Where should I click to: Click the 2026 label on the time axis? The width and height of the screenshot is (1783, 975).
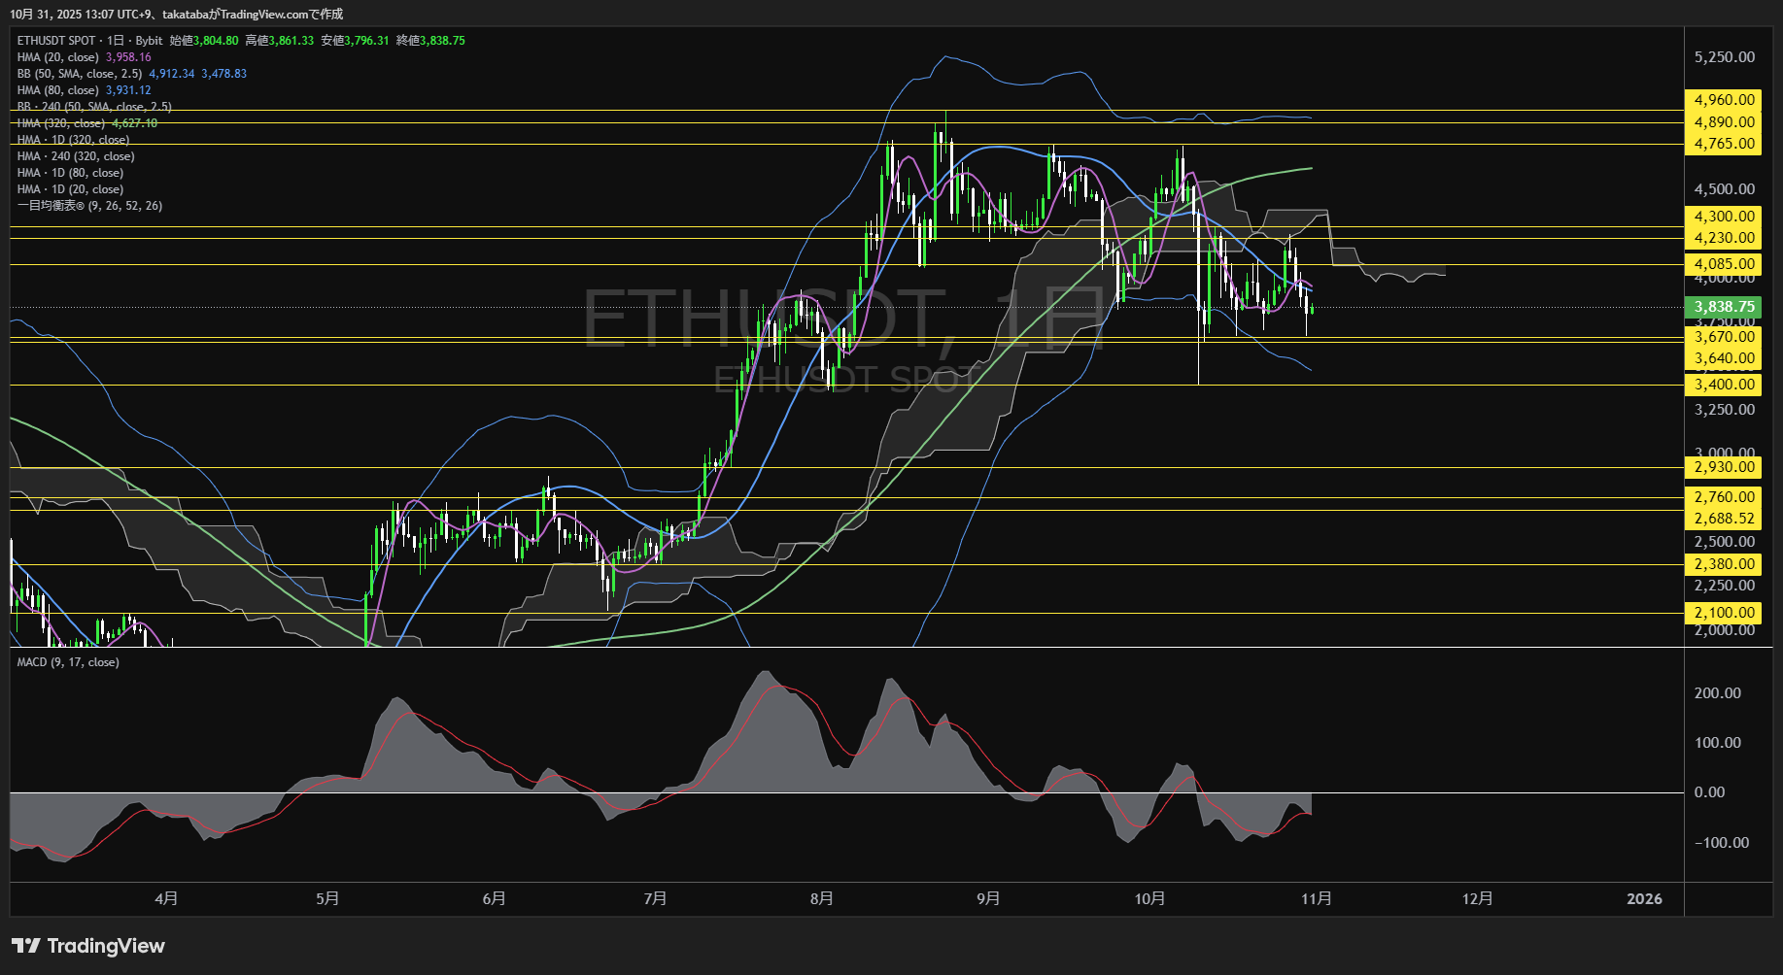(x=1646, y=899)
